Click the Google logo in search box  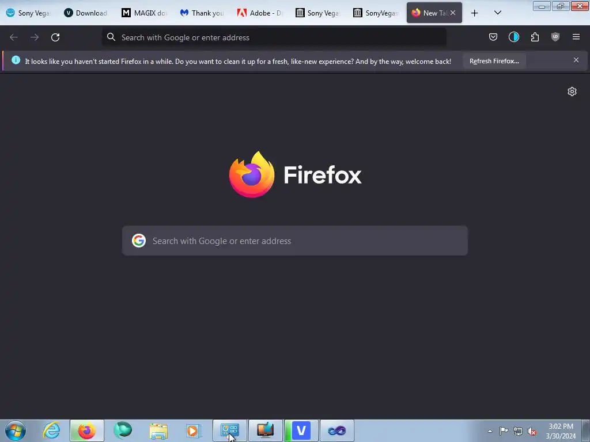(139, 241)
